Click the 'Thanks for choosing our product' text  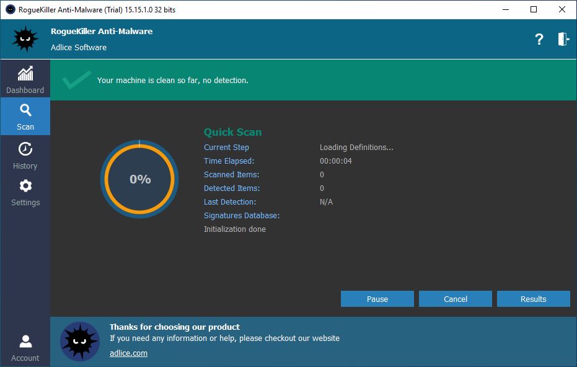pyautogui.click(x=175, y=327)
